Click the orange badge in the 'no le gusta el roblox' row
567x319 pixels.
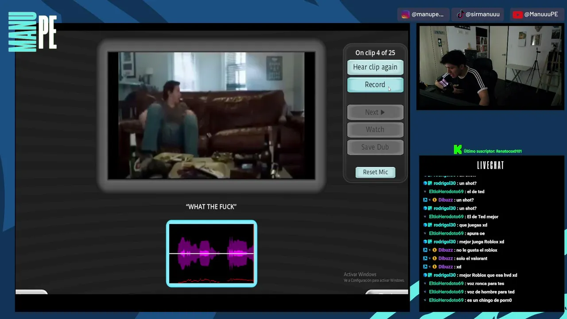(435, 250)
